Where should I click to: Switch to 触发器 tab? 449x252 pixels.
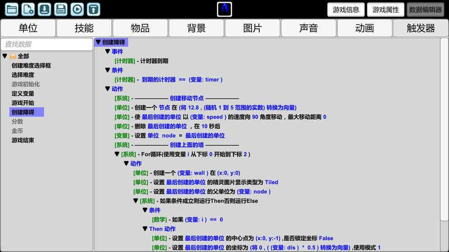click(x=421, y=28)
